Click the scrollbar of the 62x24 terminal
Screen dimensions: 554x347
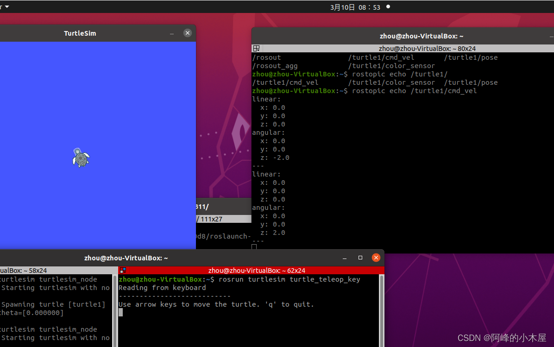pos(381,310)
